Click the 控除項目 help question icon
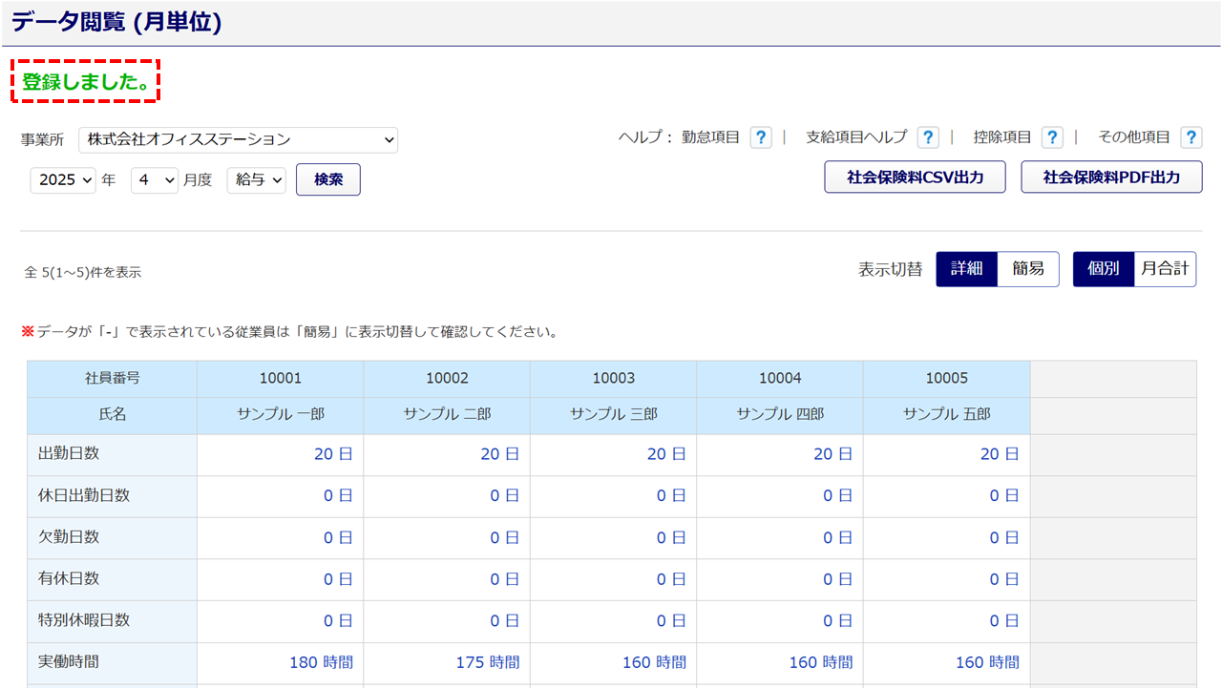This screenshot has width=1222, height=688. (x=1051, y=137)
